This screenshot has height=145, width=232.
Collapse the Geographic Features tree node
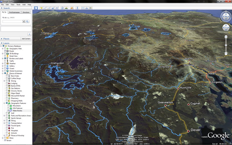4,103
